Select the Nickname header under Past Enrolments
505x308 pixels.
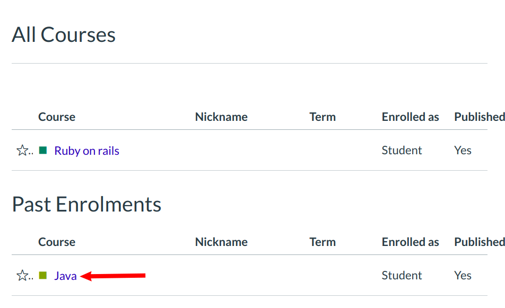pyautogui.click(x=221, y=242)
